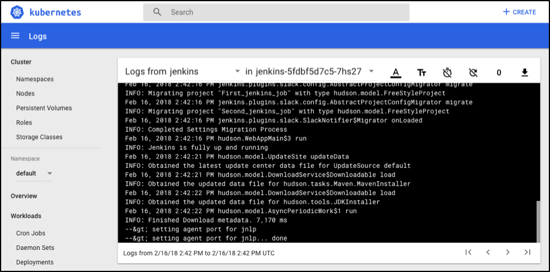Viewport: 550px width, 272px height.
Task: Go to next log page
Action: (507, 252)
